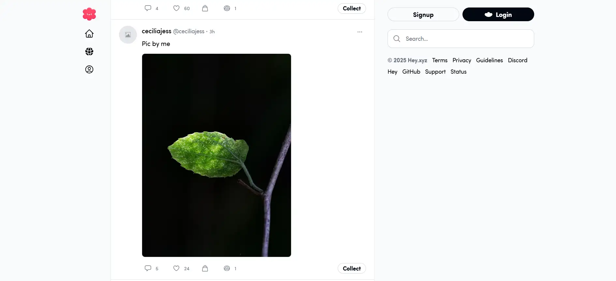616x281 pixels.
Task: Open the profile icon in sidebar
Action: (89, 69)
